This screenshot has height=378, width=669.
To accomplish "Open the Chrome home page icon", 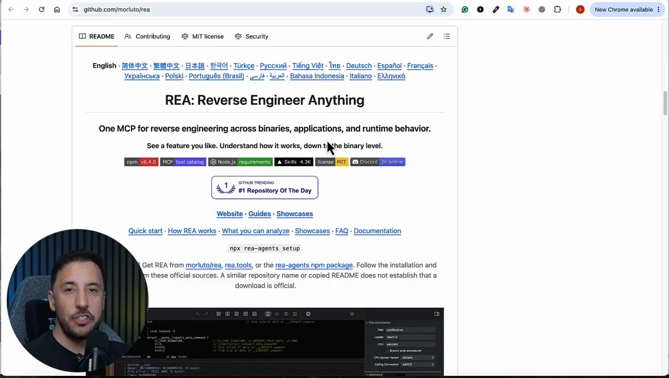I will (57, 9).
